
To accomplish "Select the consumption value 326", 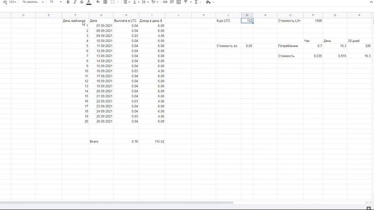I will (x=359, y=46).
